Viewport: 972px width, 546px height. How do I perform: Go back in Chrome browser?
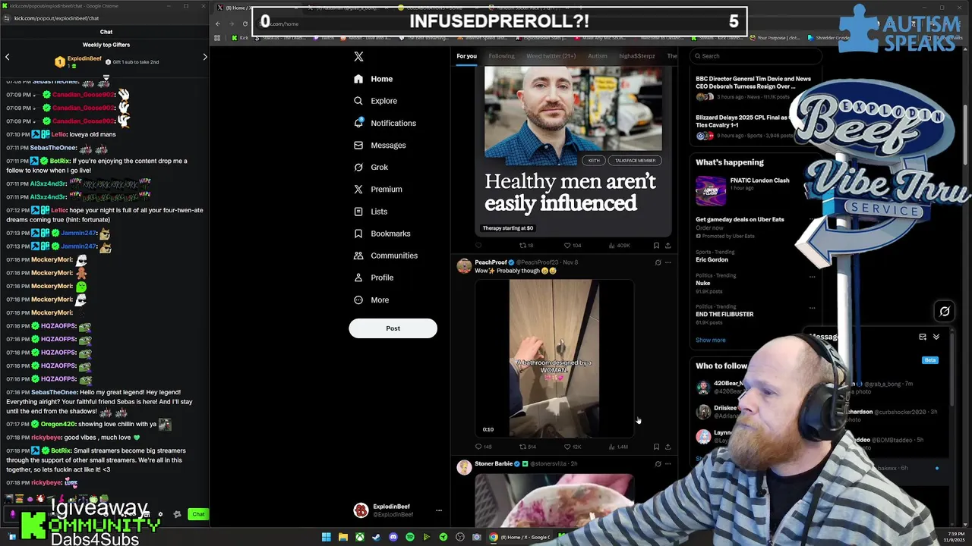tap(218, 24)
